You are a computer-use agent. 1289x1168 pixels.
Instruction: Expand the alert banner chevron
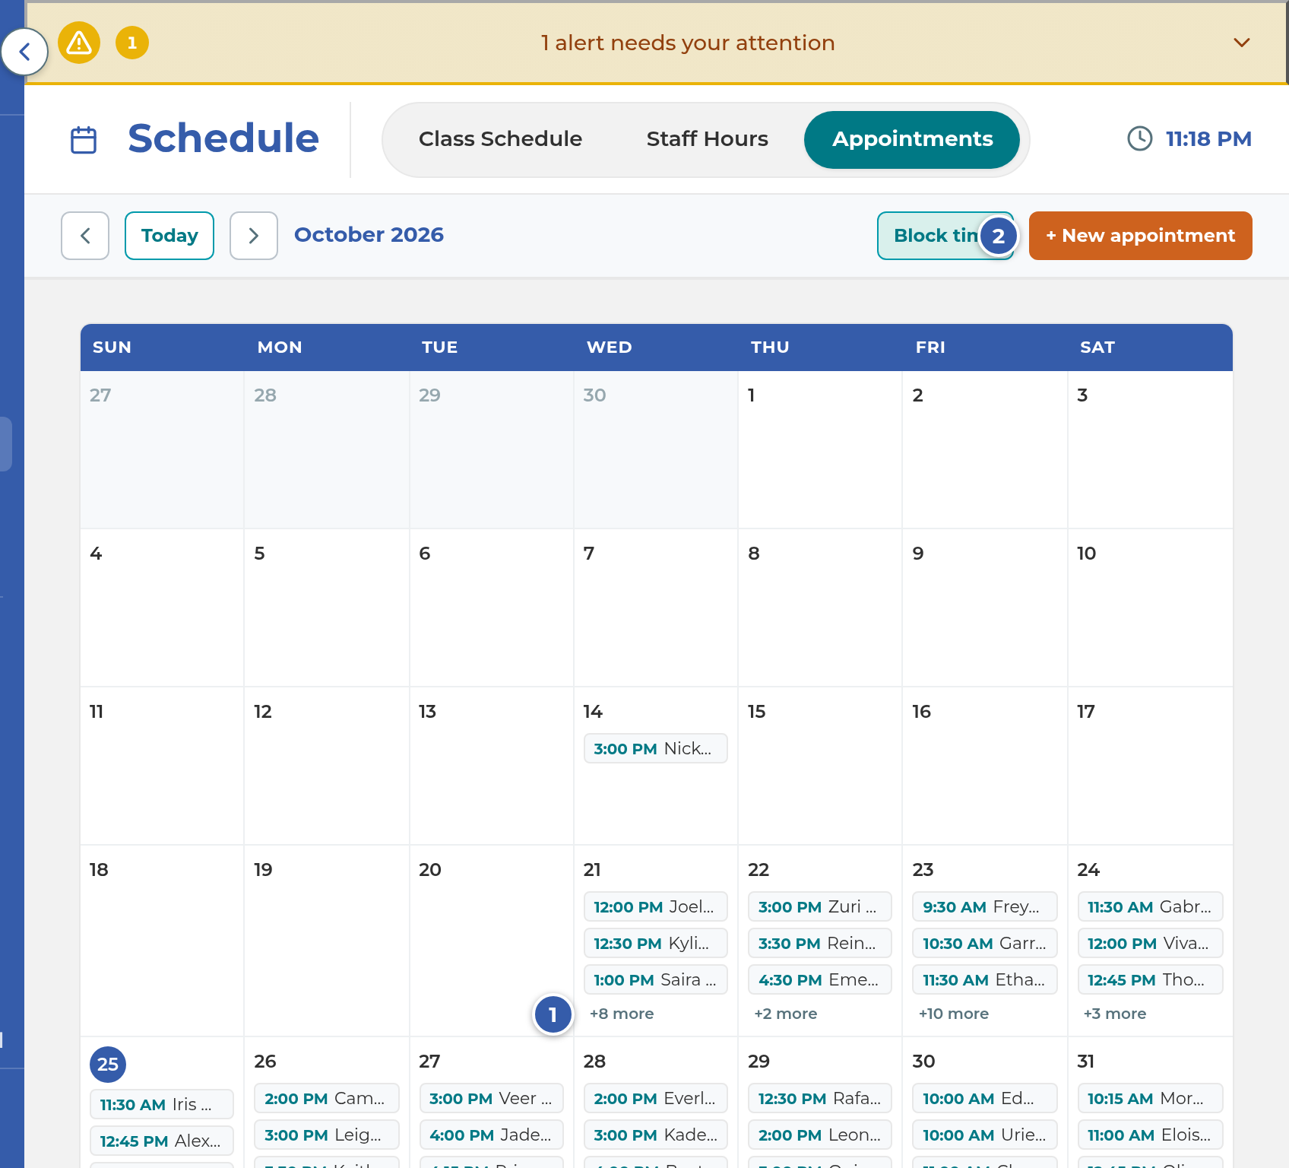pyautogui.click(x=1242, y=43)
